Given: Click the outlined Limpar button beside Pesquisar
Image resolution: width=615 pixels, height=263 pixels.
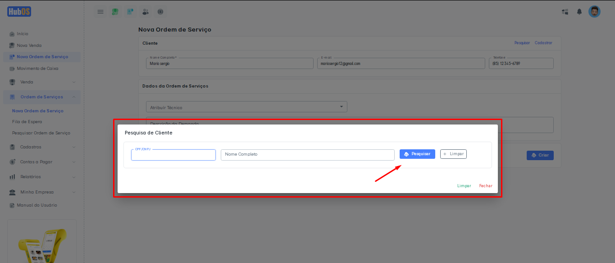Looking at the screenshot, I should pos(453,154).
